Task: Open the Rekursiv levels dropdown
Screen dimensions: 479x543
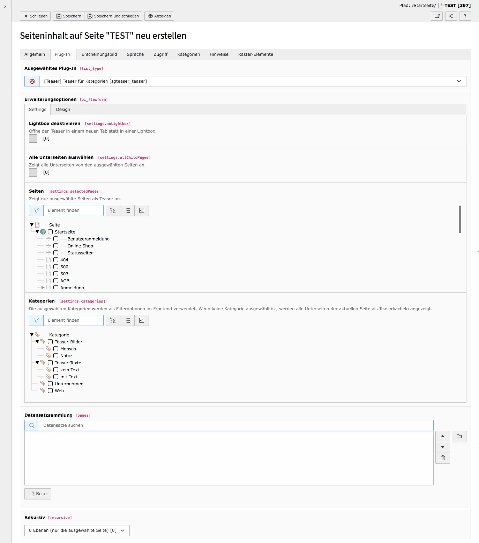Action: [x=77, y=530]
